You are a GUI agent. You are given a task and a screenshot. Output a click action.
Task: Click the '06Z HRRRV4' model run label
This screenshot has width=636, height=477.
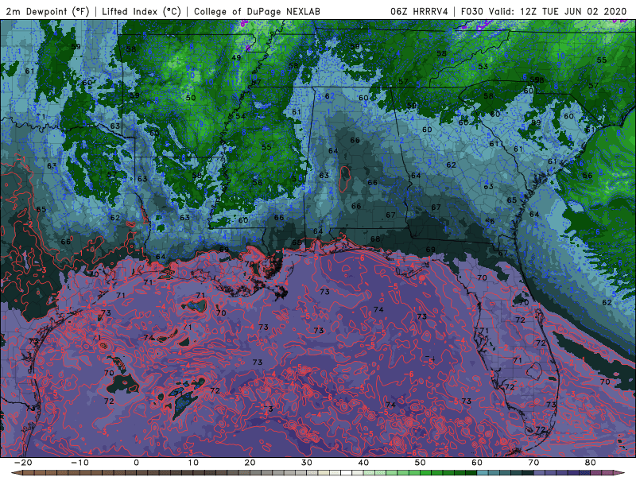coord(419,12)
